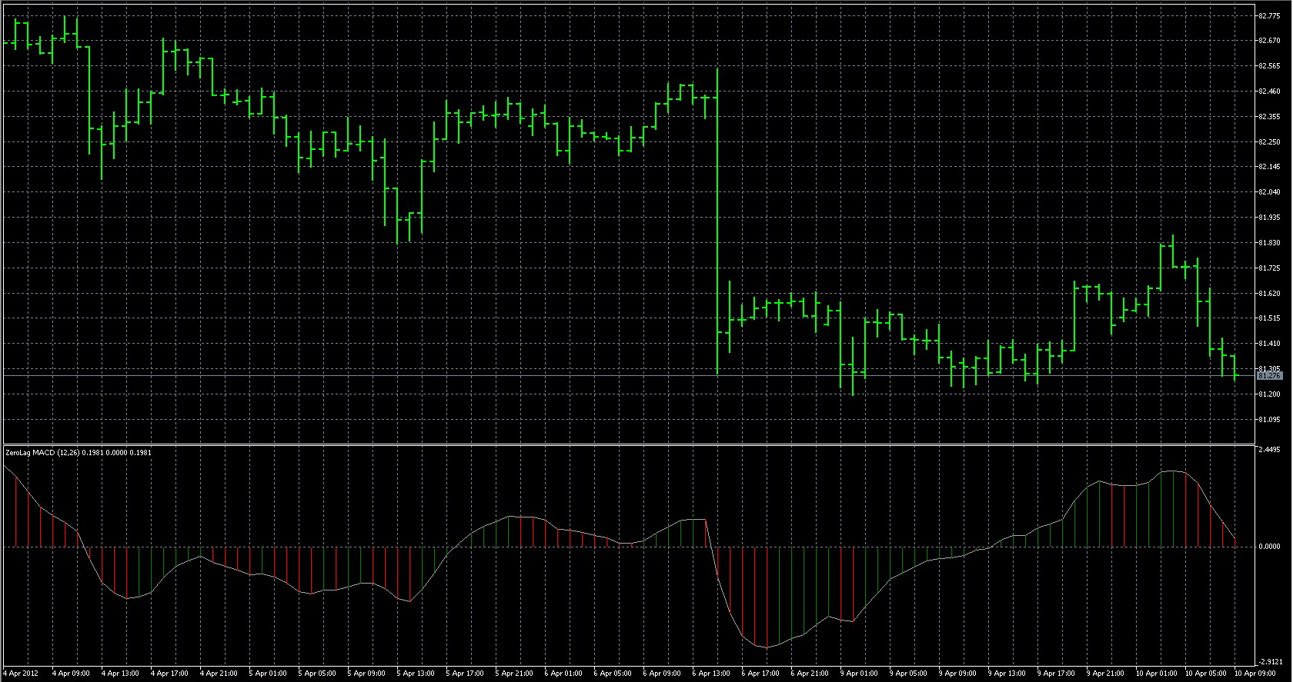Select the 6 Apr 13:00 time label

pos(711,674)
